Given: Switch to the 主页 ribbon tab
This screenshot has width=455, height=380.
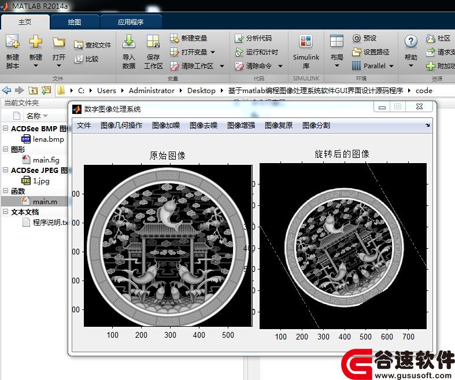Looking at the screenshot, I should click(x=25, y=22).
